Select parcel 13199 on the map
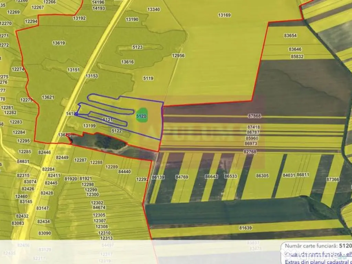 click(89, 126)
